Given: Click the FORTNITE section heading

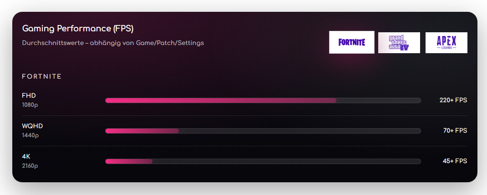Looking at the screenshot, I should pos(42,76).
